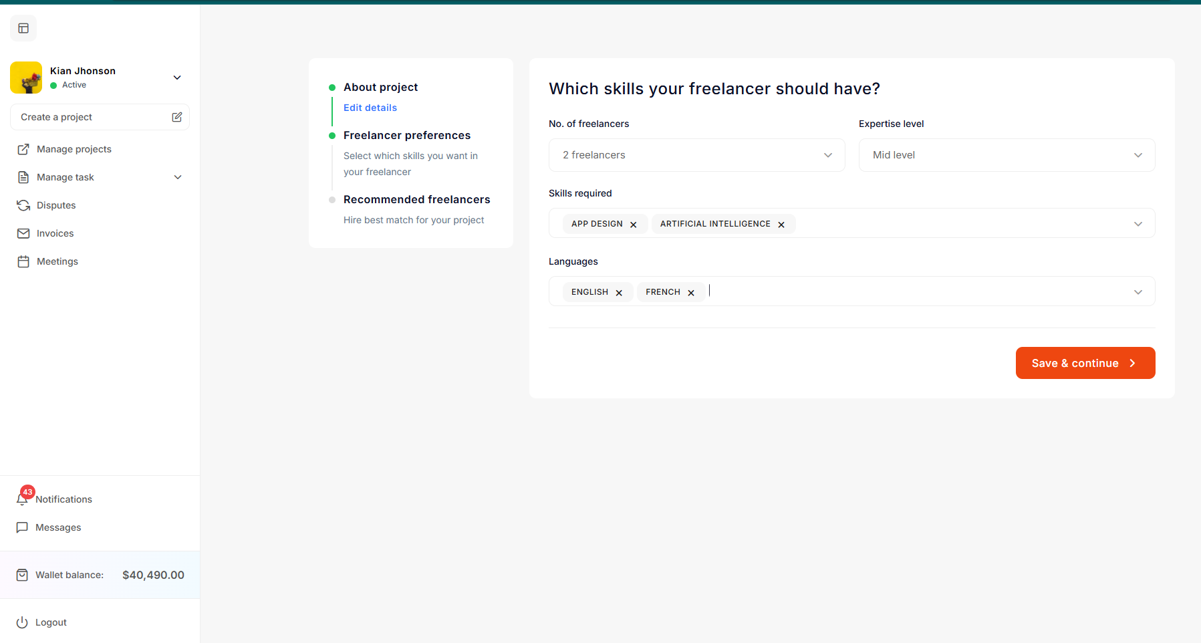Click the Logout power icon
Viewport: 1201px width, 643px height.
[x=22, y=622]
